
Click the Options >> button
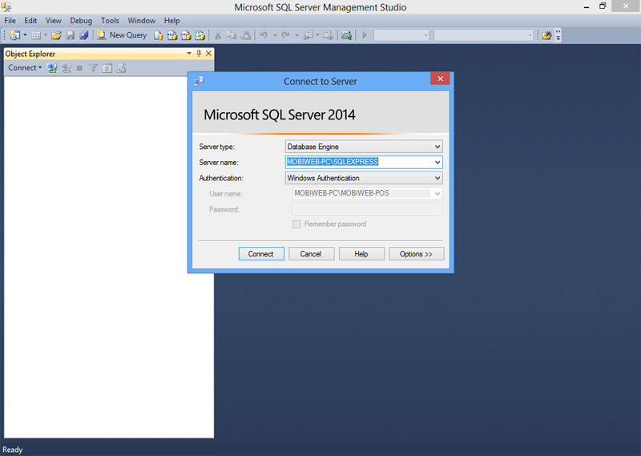pyautogui.click(x=416, y=254)
